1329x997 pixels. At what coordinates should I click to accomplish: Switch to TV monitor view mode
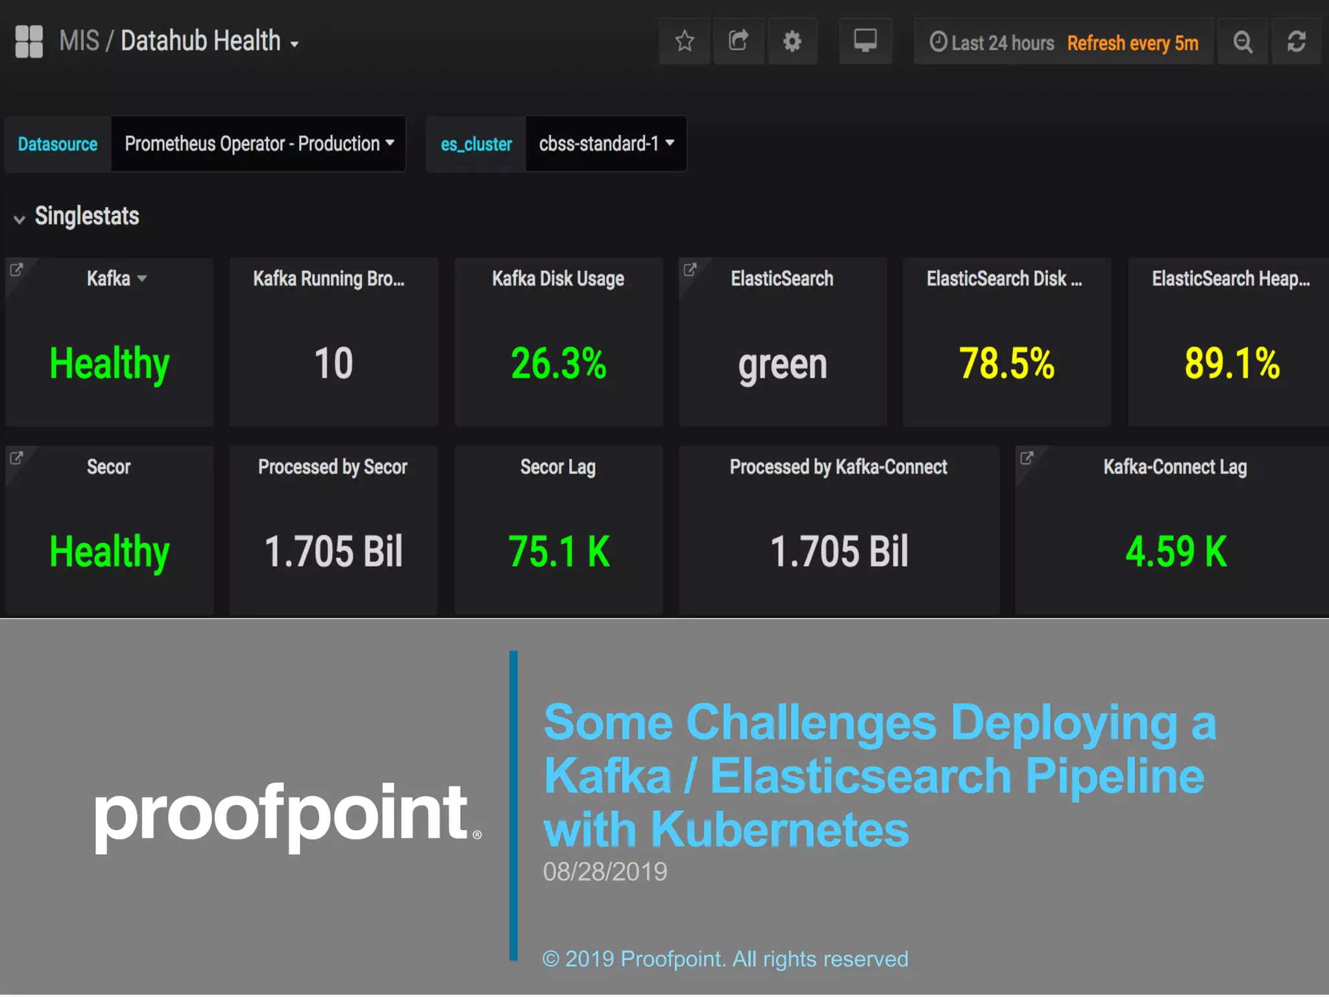[x=865, y=42]
